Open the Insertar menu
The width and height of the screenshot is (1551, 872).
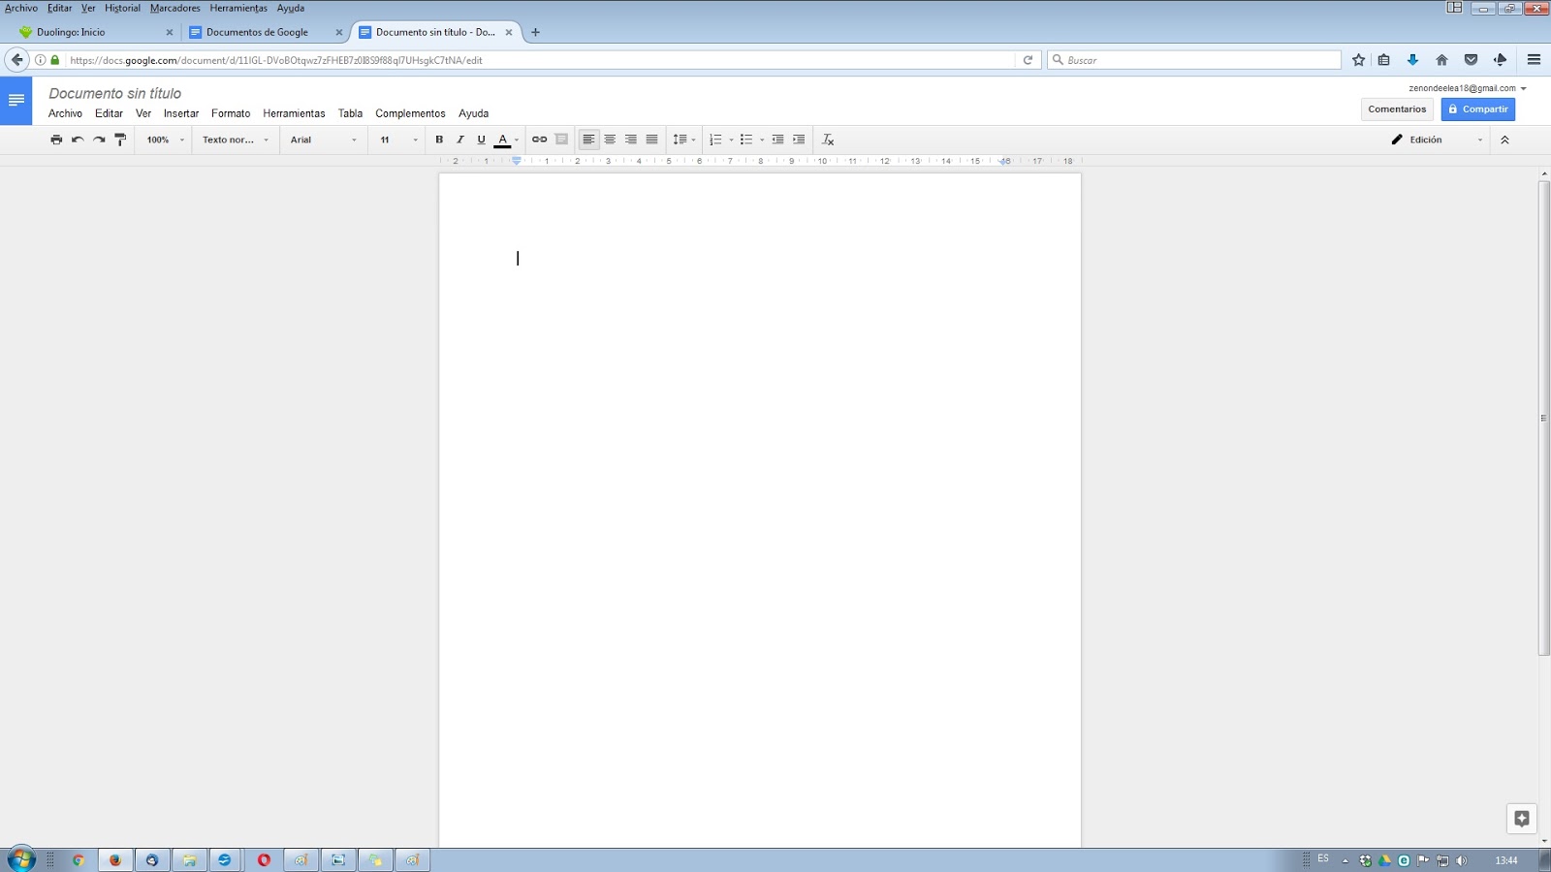181,113
